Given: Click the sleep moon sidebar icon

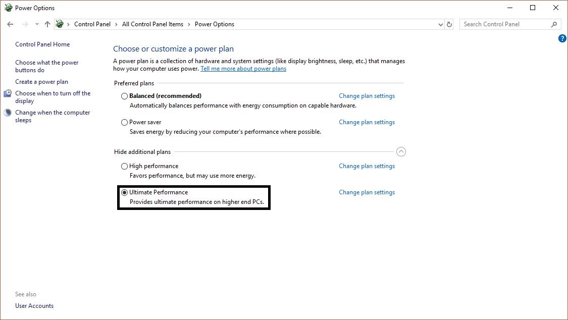Looking at the screenshot, I should click(8, 113).
